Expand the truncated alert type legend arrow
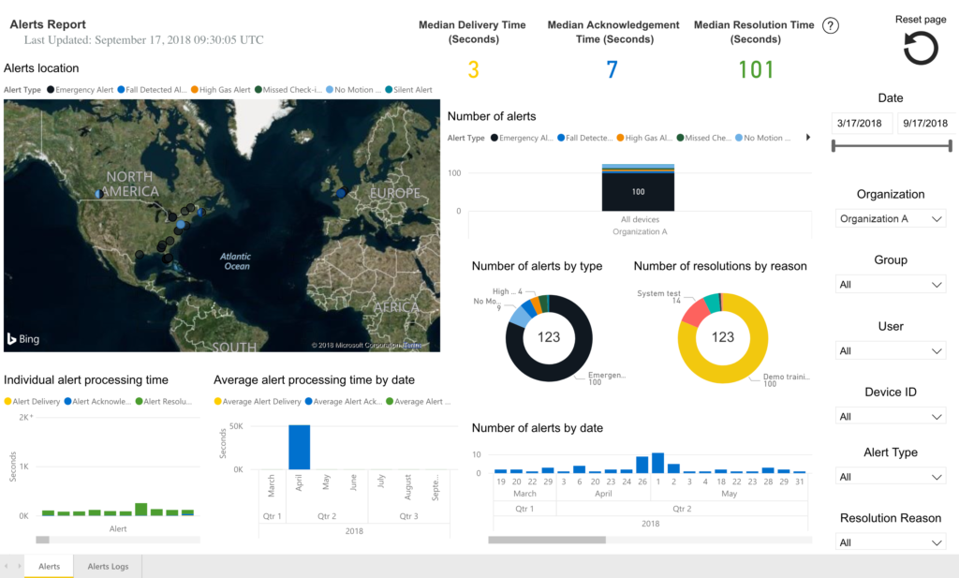Image resolution: width=959 pixels, height=578 pixels. click(x=807, y=137)
